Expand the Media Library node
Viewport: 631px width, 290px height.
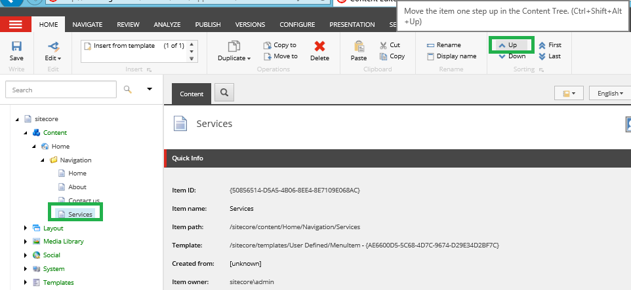pyautogui.click(x=26, y=242)
